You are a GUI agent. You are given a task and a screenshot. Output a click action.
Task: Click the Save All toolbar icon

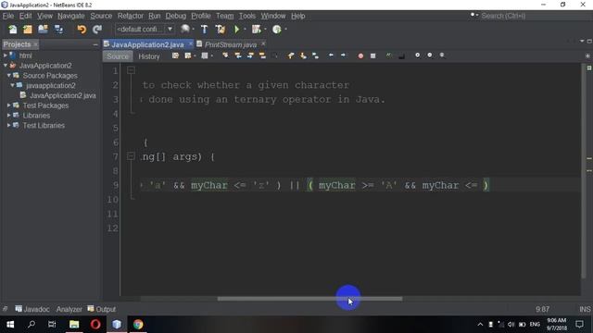tap(58, 30)
